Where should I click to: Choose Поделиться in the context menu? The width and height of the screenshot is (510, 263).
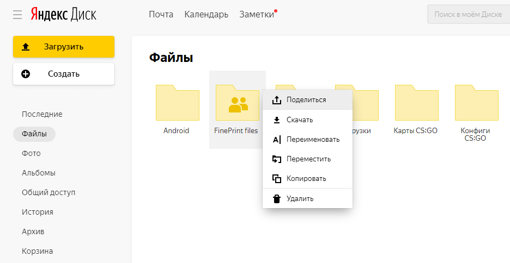click(307, 100)
